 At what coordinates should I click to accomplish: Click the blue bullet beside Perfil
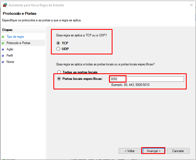(3, 56)
